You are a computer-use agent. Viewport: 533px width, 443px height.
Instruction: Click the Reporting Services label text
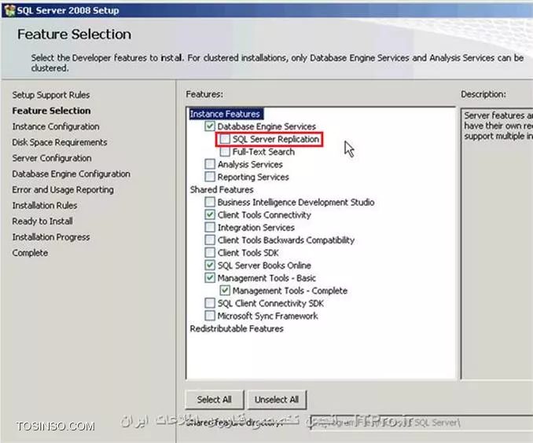pos(253,177)
